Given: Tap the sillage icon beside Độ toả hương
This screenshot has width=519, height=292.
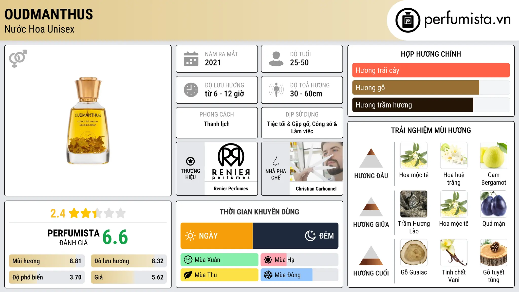Looking at the screenshot, I should point(276,90).
